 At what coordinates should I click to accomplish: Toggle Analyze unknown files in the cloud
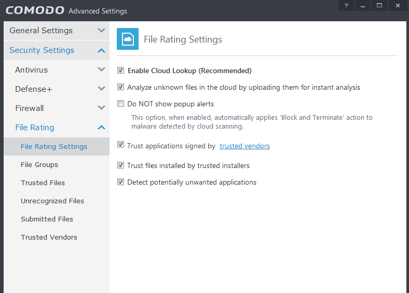(x=121, y=87)
